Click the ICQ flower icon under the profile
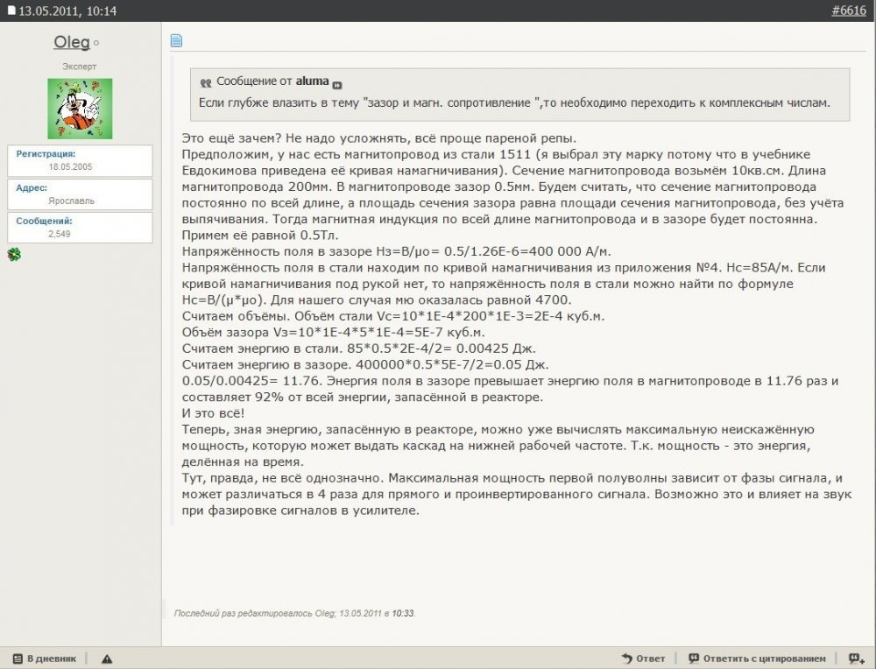Screen dimensions: 876x669 point(13,254)
